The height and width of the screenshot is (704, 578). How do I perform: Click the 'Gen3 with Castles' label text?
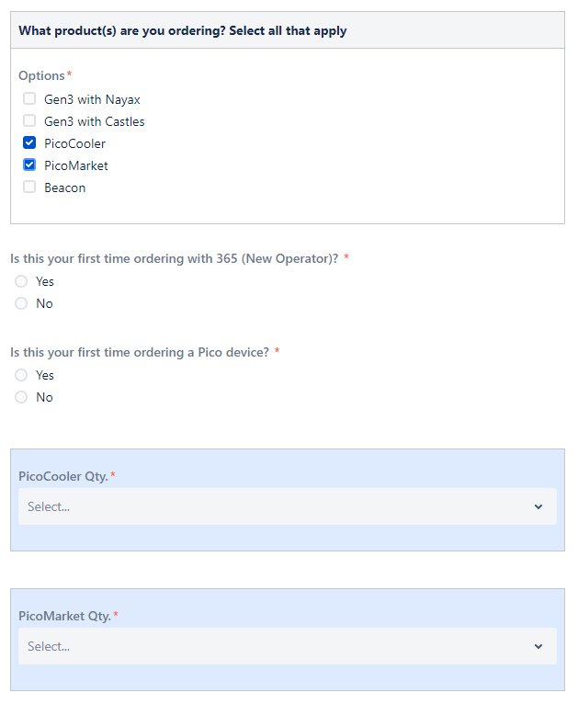pos(95,121)
